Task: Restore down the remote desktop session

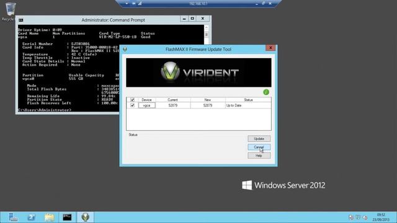Action: pos(263,4)
